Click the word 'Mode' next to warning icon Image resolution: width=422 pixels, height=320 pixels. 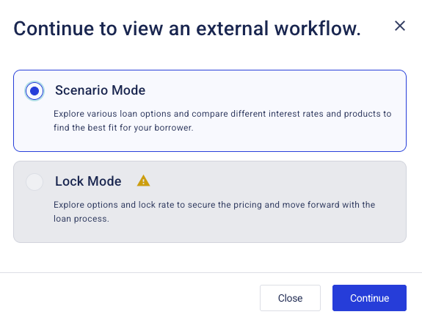click(104, 181)
